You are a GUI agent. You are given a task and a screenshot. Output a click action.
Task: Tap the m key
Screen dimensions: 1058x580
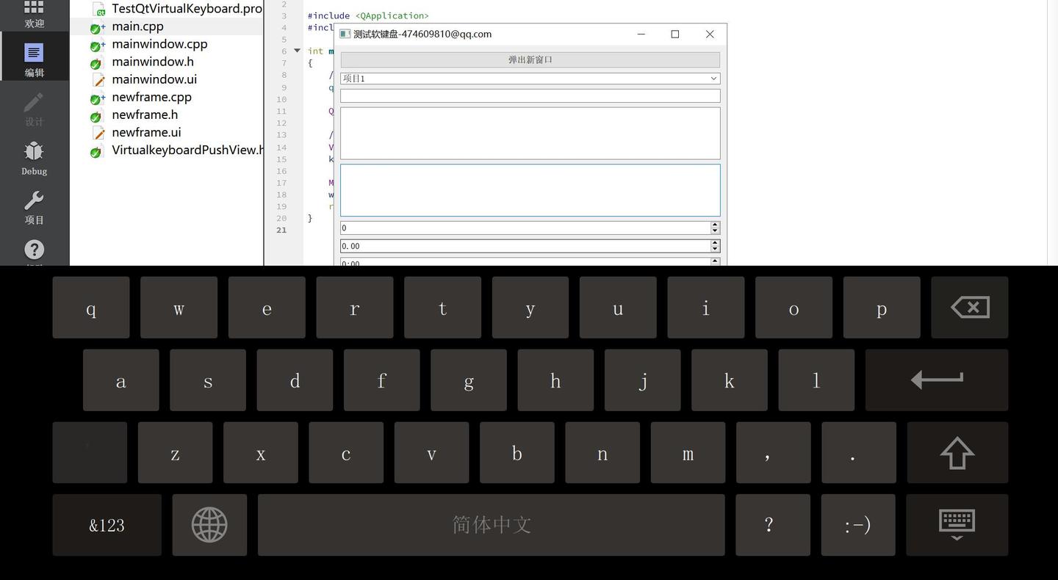pyautogui.click(x=688, y=452)
